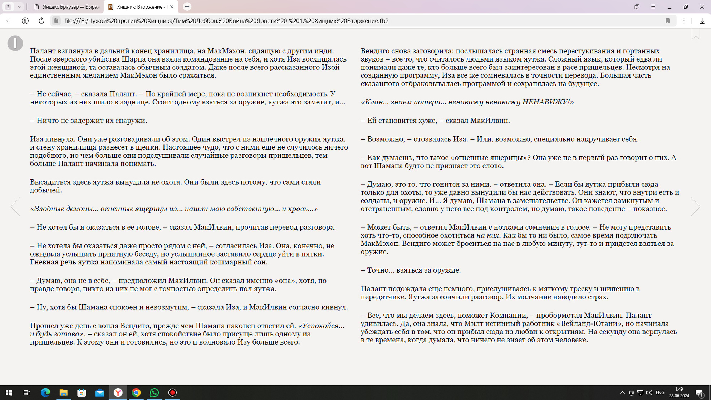The image size is (711, 400).
Task: Open the reader menu circle icon
Action: coord(15,43)
